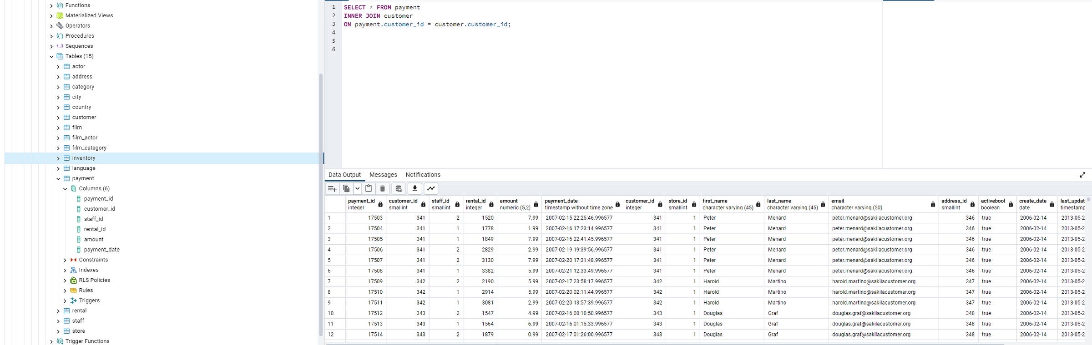Select the actor table in tree

[78, 66]
